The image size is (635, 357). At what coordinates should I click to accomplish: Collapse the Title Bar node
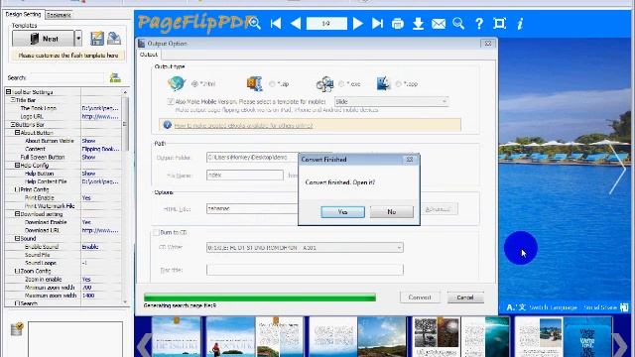pyautogui.click(x=13, y=100)
